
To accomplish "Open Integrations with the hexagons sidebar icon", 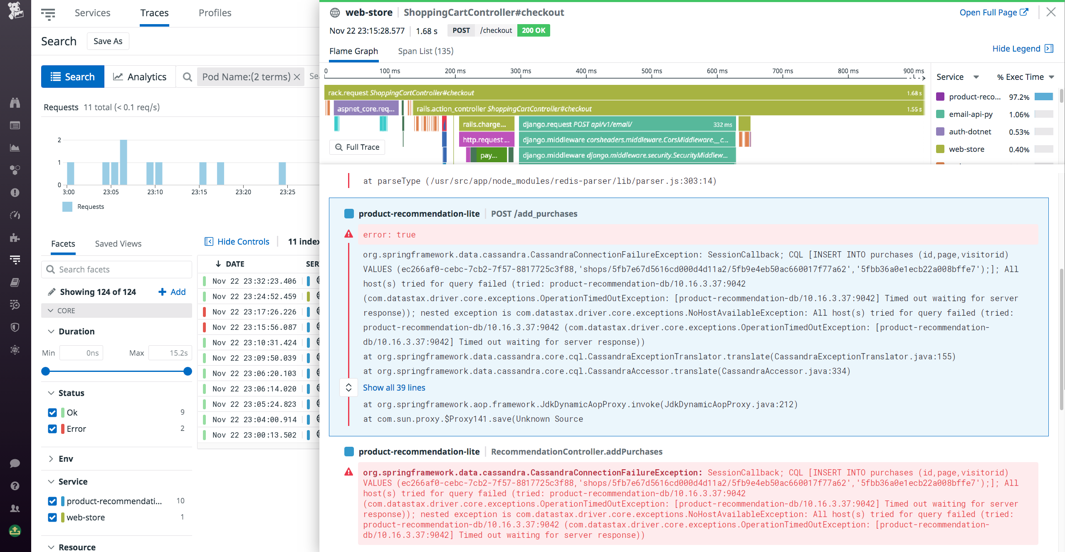I will (x=15, y=170).
